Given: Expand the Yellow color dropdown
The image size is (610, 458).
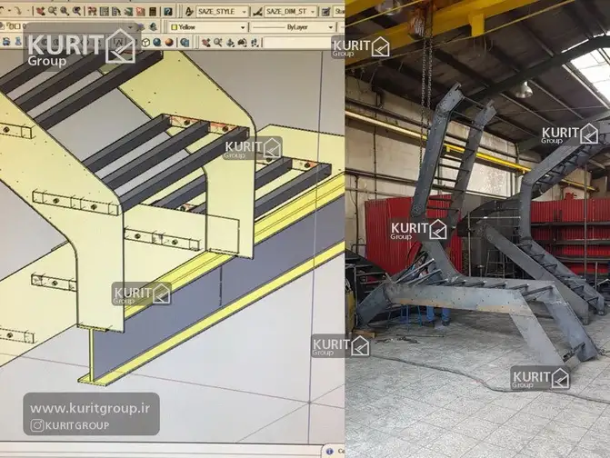Looking at the screenshot, I should pos(243,27).
